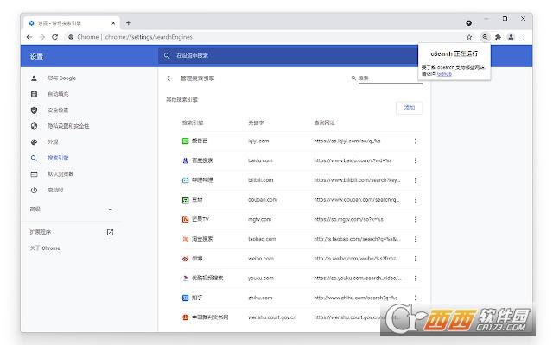The height and width of the screenshot is (345, 553).
Task: Open the oSearch extension icon in toolbar
Action: [486, 37]
